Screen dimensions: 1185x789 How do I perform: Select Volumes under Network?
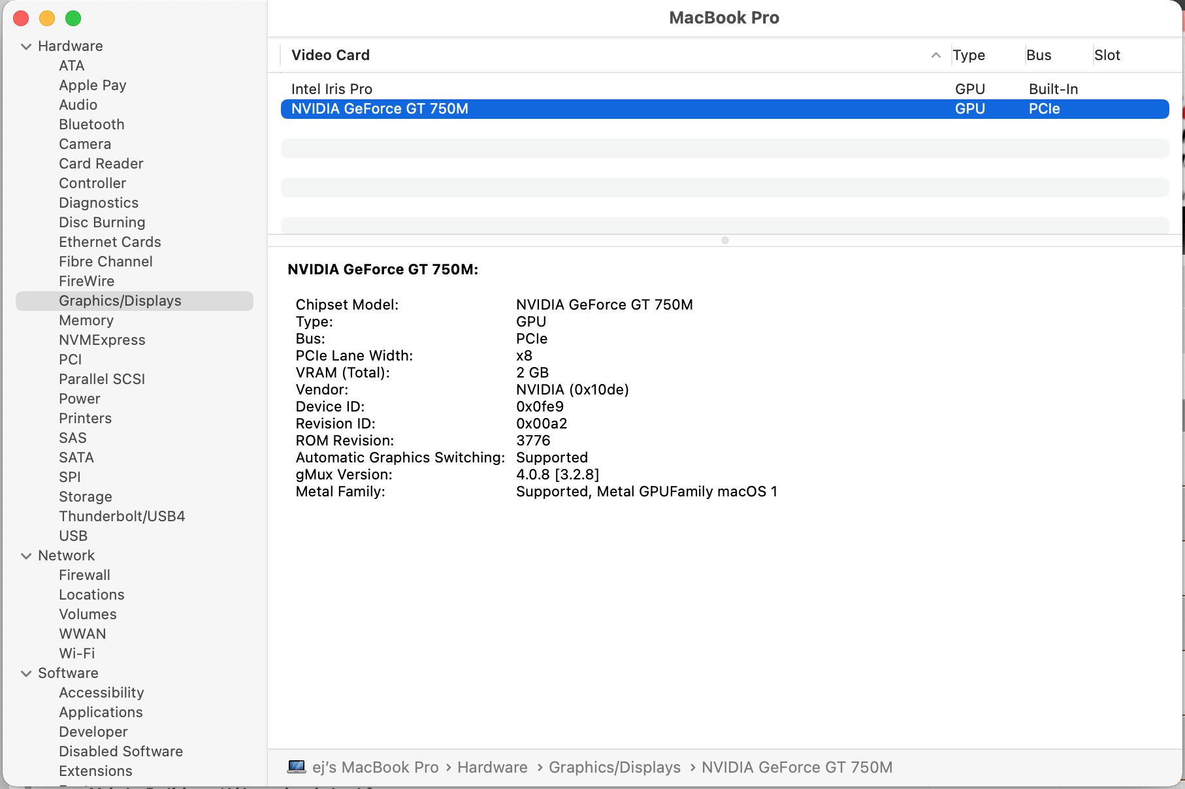pyautogui.click(x=88, y=615)
